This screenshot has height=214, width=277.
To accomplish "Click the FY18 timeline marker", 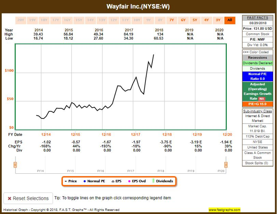I will pyautogui.click(x=161, y=171).
